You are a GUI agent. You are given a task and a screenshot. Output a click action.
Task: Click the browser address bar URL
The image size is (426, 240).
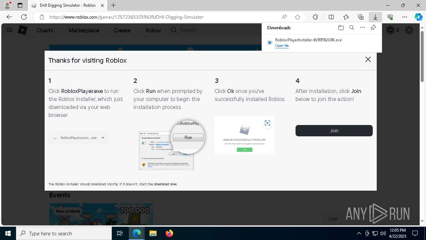tap(126, 17)
